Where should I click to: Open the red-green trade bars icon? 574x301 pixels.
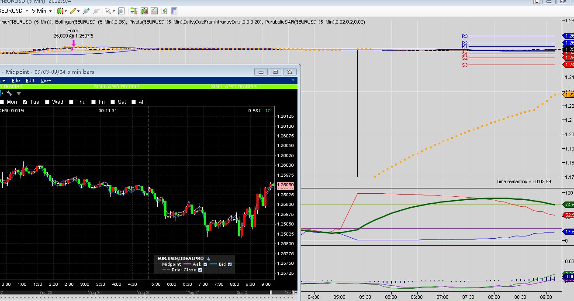(134, 11)
